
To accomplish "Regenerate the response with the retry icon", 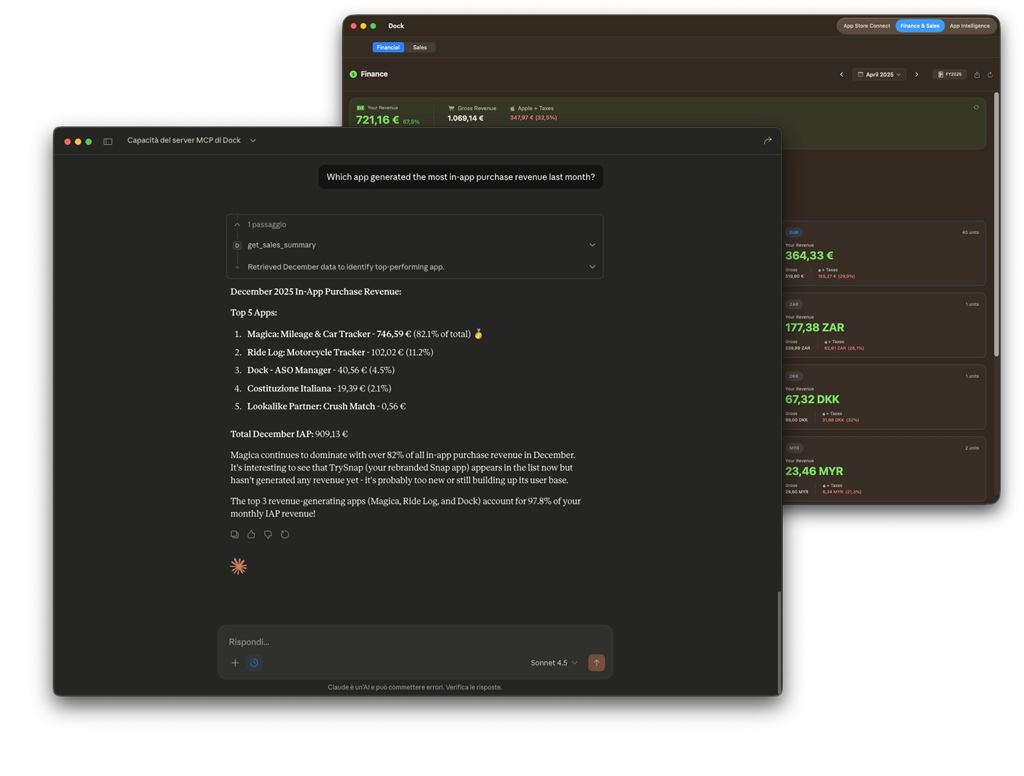I will pos(285,534).
